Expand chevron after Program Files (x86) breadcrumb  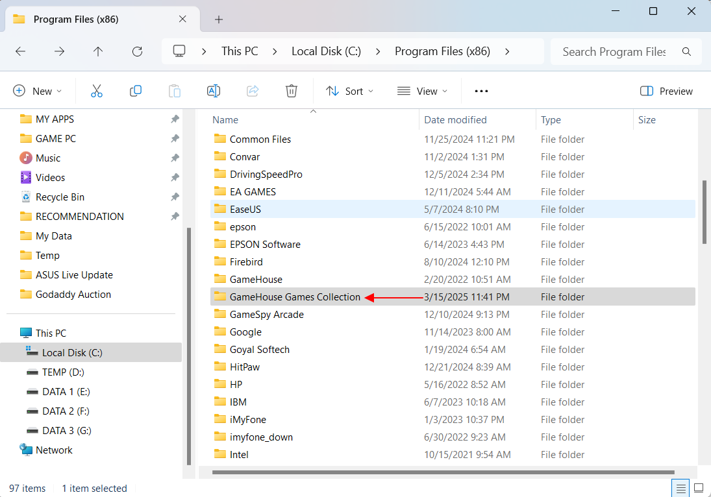tap(507, 51)
